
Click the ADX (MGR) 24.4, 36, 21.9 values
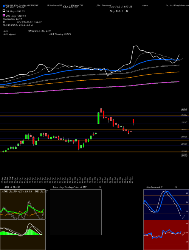(39, 31)
